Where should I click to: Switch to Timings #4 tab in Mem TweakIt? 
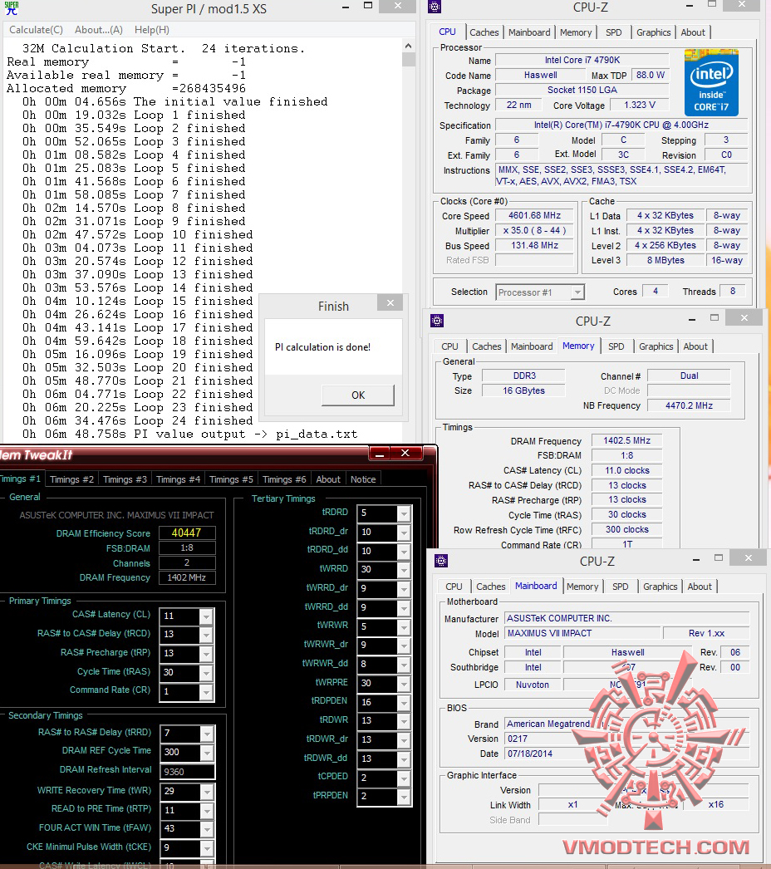tap(178, 479)
